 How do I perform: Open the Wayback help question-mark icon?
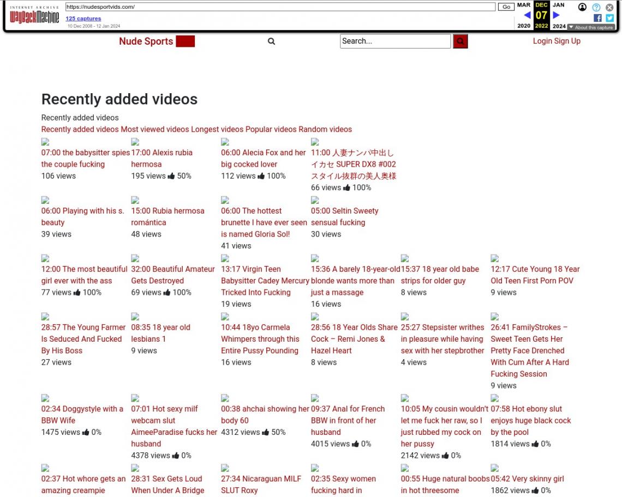[596, 7]
